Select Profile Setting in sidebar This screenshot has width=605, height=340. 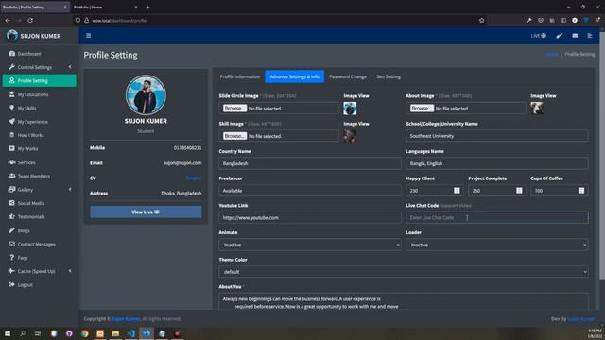tap(39, 80)
